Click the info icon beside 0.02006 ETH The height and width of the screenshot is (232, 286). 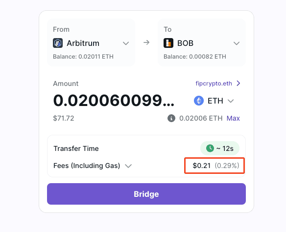(171, 118)
